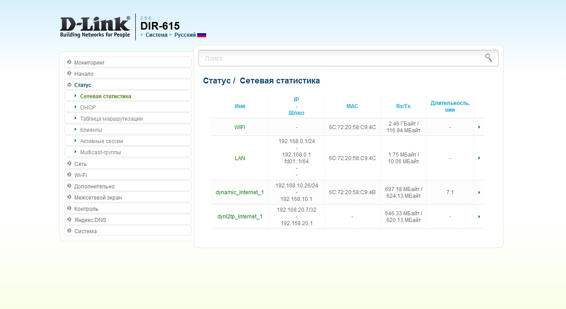
Task: Open Таблица маршрутизации submenu item
Action: pyautogui.click(x=128, y=118)
